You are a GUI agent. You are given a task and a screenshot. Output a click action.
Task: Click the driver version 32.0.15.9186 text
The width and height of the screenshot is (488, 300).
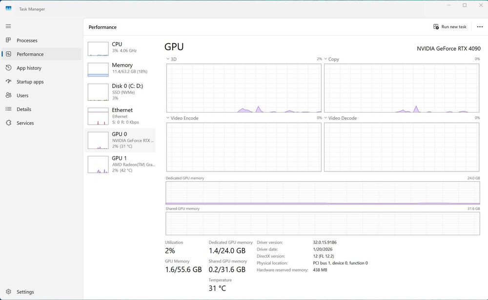325,242
